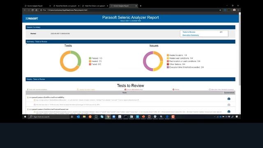Viewport: 263px width, 148px height.
Task: Go back in browser history
Action: point(25,10)
